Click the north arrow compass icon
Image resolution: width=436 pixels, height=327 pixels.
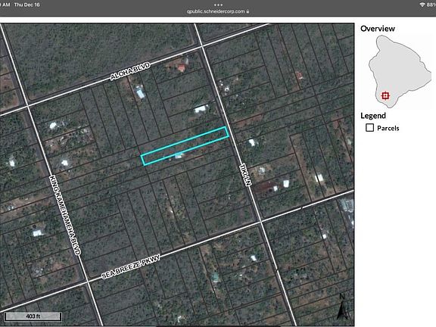point(343,307)
